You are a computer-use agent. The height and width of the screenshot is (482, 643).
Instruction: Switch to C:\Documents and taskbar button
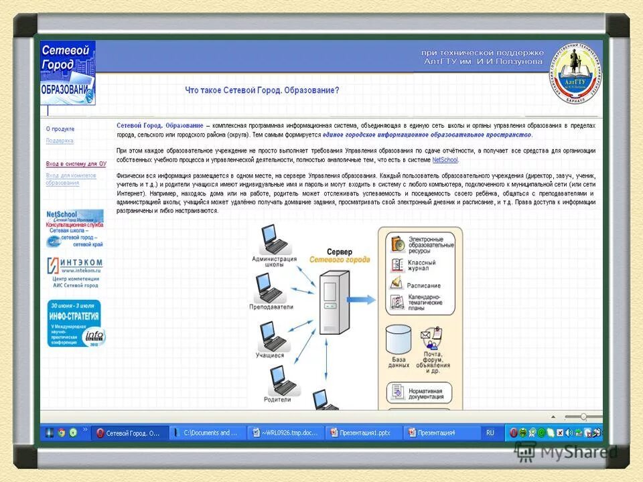(x=208, y=433)
